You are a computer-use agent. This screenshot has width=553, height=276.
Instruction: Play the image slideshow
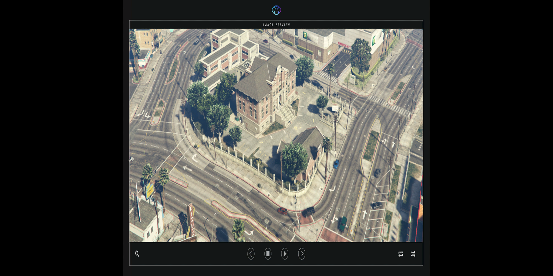pyautogui.click(x=285, y=254)
